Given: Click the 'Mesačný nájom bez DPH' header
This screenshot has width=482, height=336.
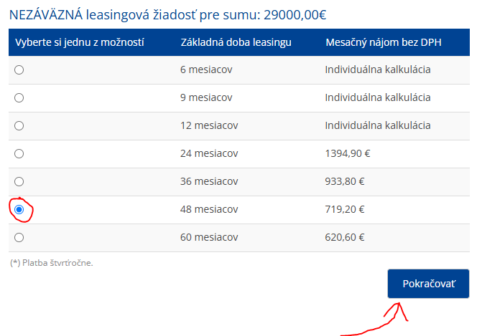Looking at the screenshot, I should coord(384,42).
